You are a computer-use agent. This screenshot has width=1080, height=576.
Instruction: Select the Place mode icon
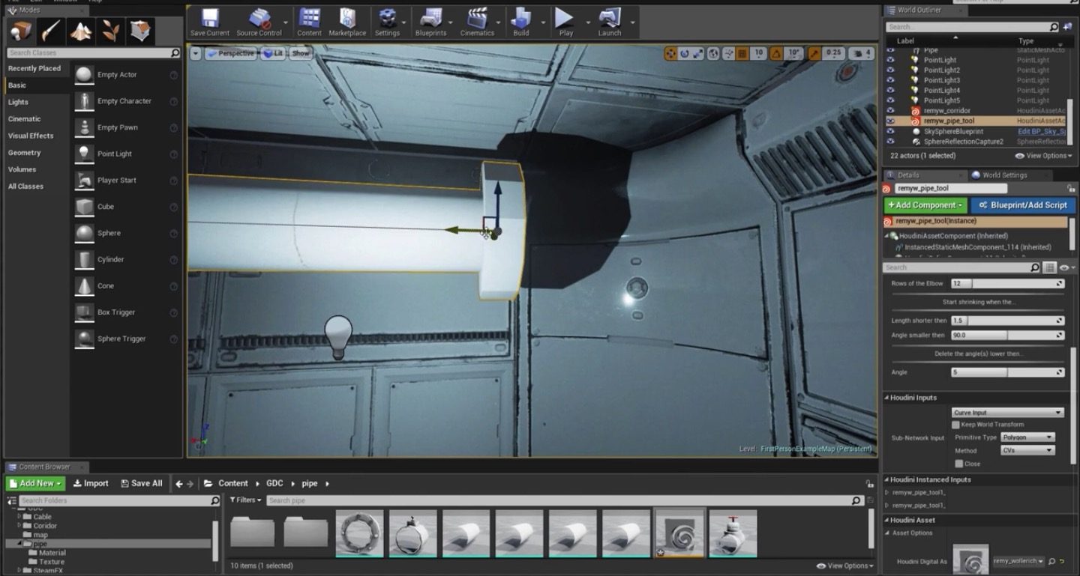21,31
